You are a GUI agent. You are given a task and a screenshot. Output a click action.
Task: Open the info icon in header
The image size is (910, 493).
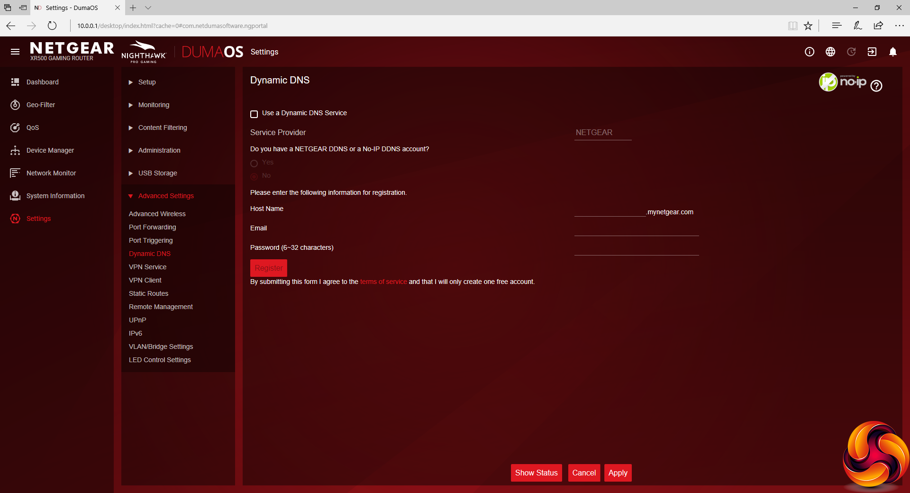810,52
